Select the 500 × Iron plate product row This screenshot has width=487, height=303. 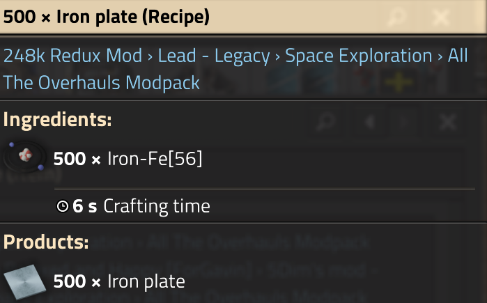tap(119, 281)
